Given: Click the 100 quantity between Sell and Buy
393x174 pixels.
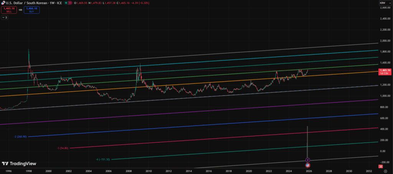Looking at the screenshot, I should point(21,10).
